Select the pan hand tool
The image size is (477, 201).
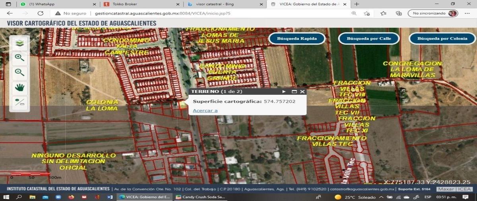(x=19, y=88)
